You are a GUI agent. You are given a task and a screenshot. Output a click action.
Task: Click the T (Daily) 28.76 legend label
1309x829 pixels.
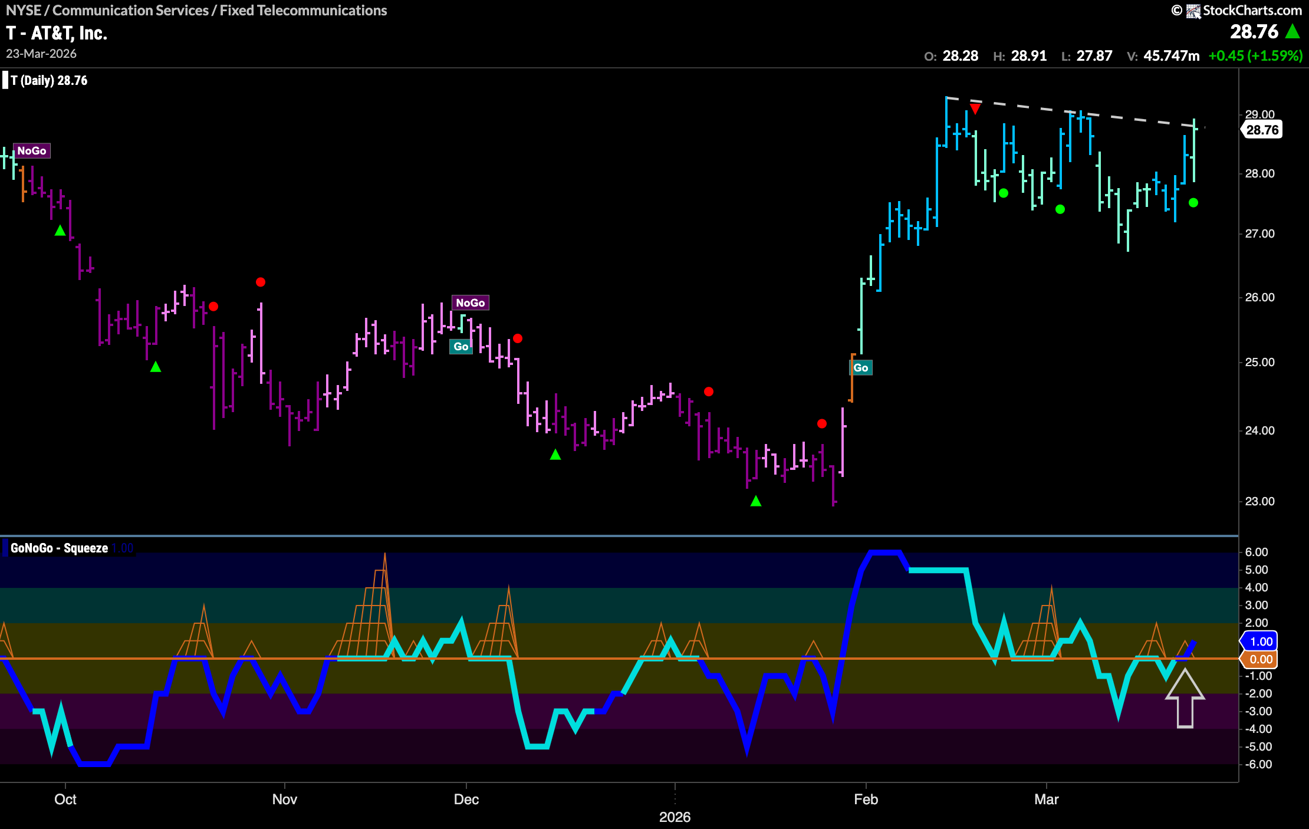tap(49, 81)
